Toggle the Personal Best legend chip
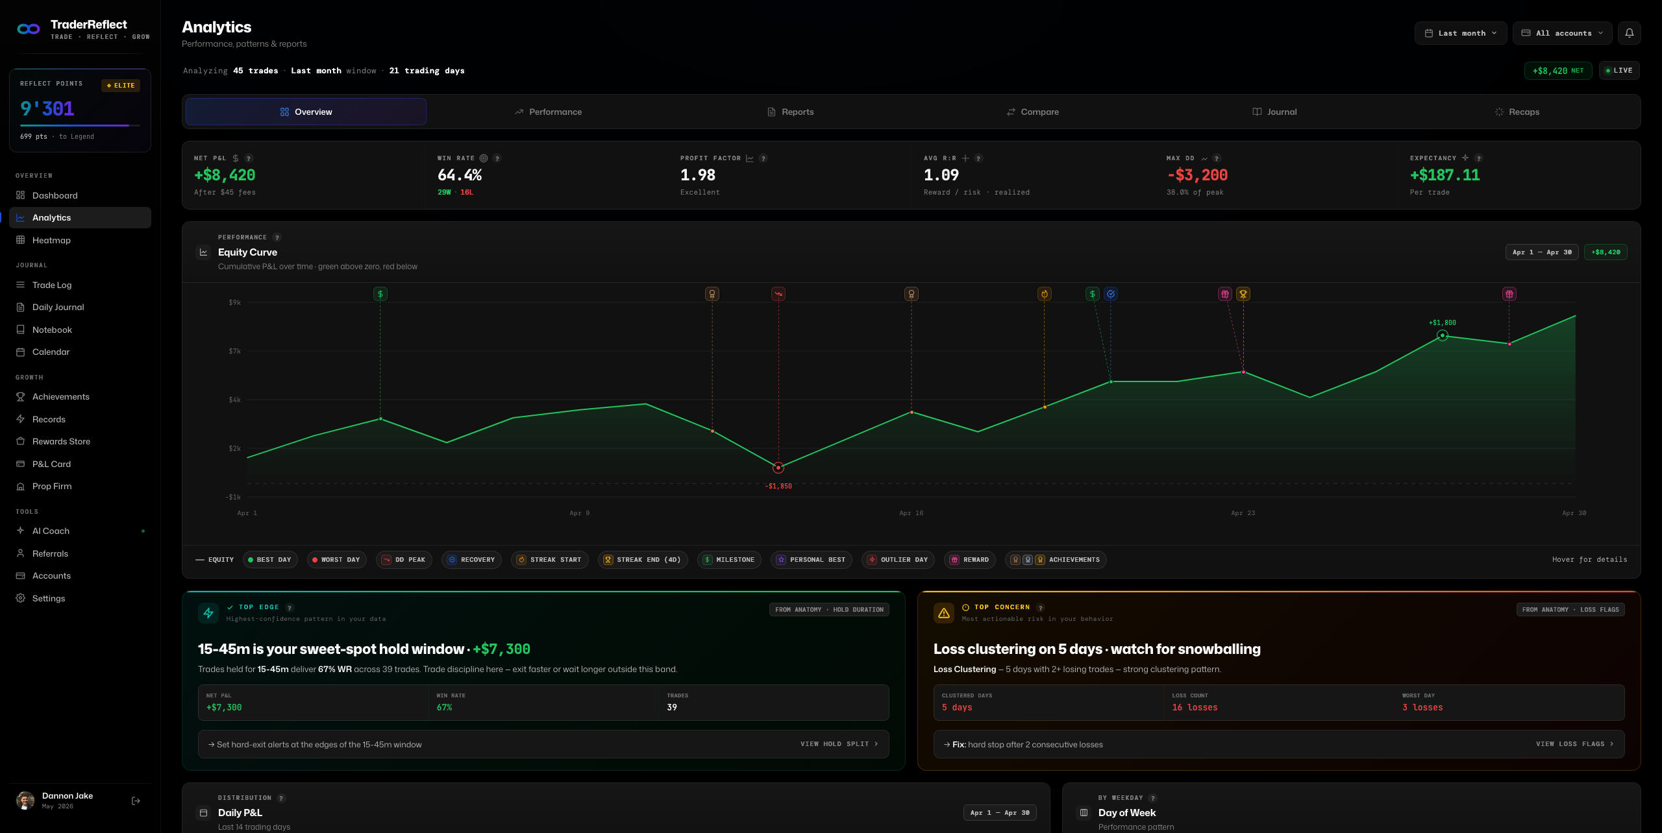1662x833 pixels. (x=812, y=560)
